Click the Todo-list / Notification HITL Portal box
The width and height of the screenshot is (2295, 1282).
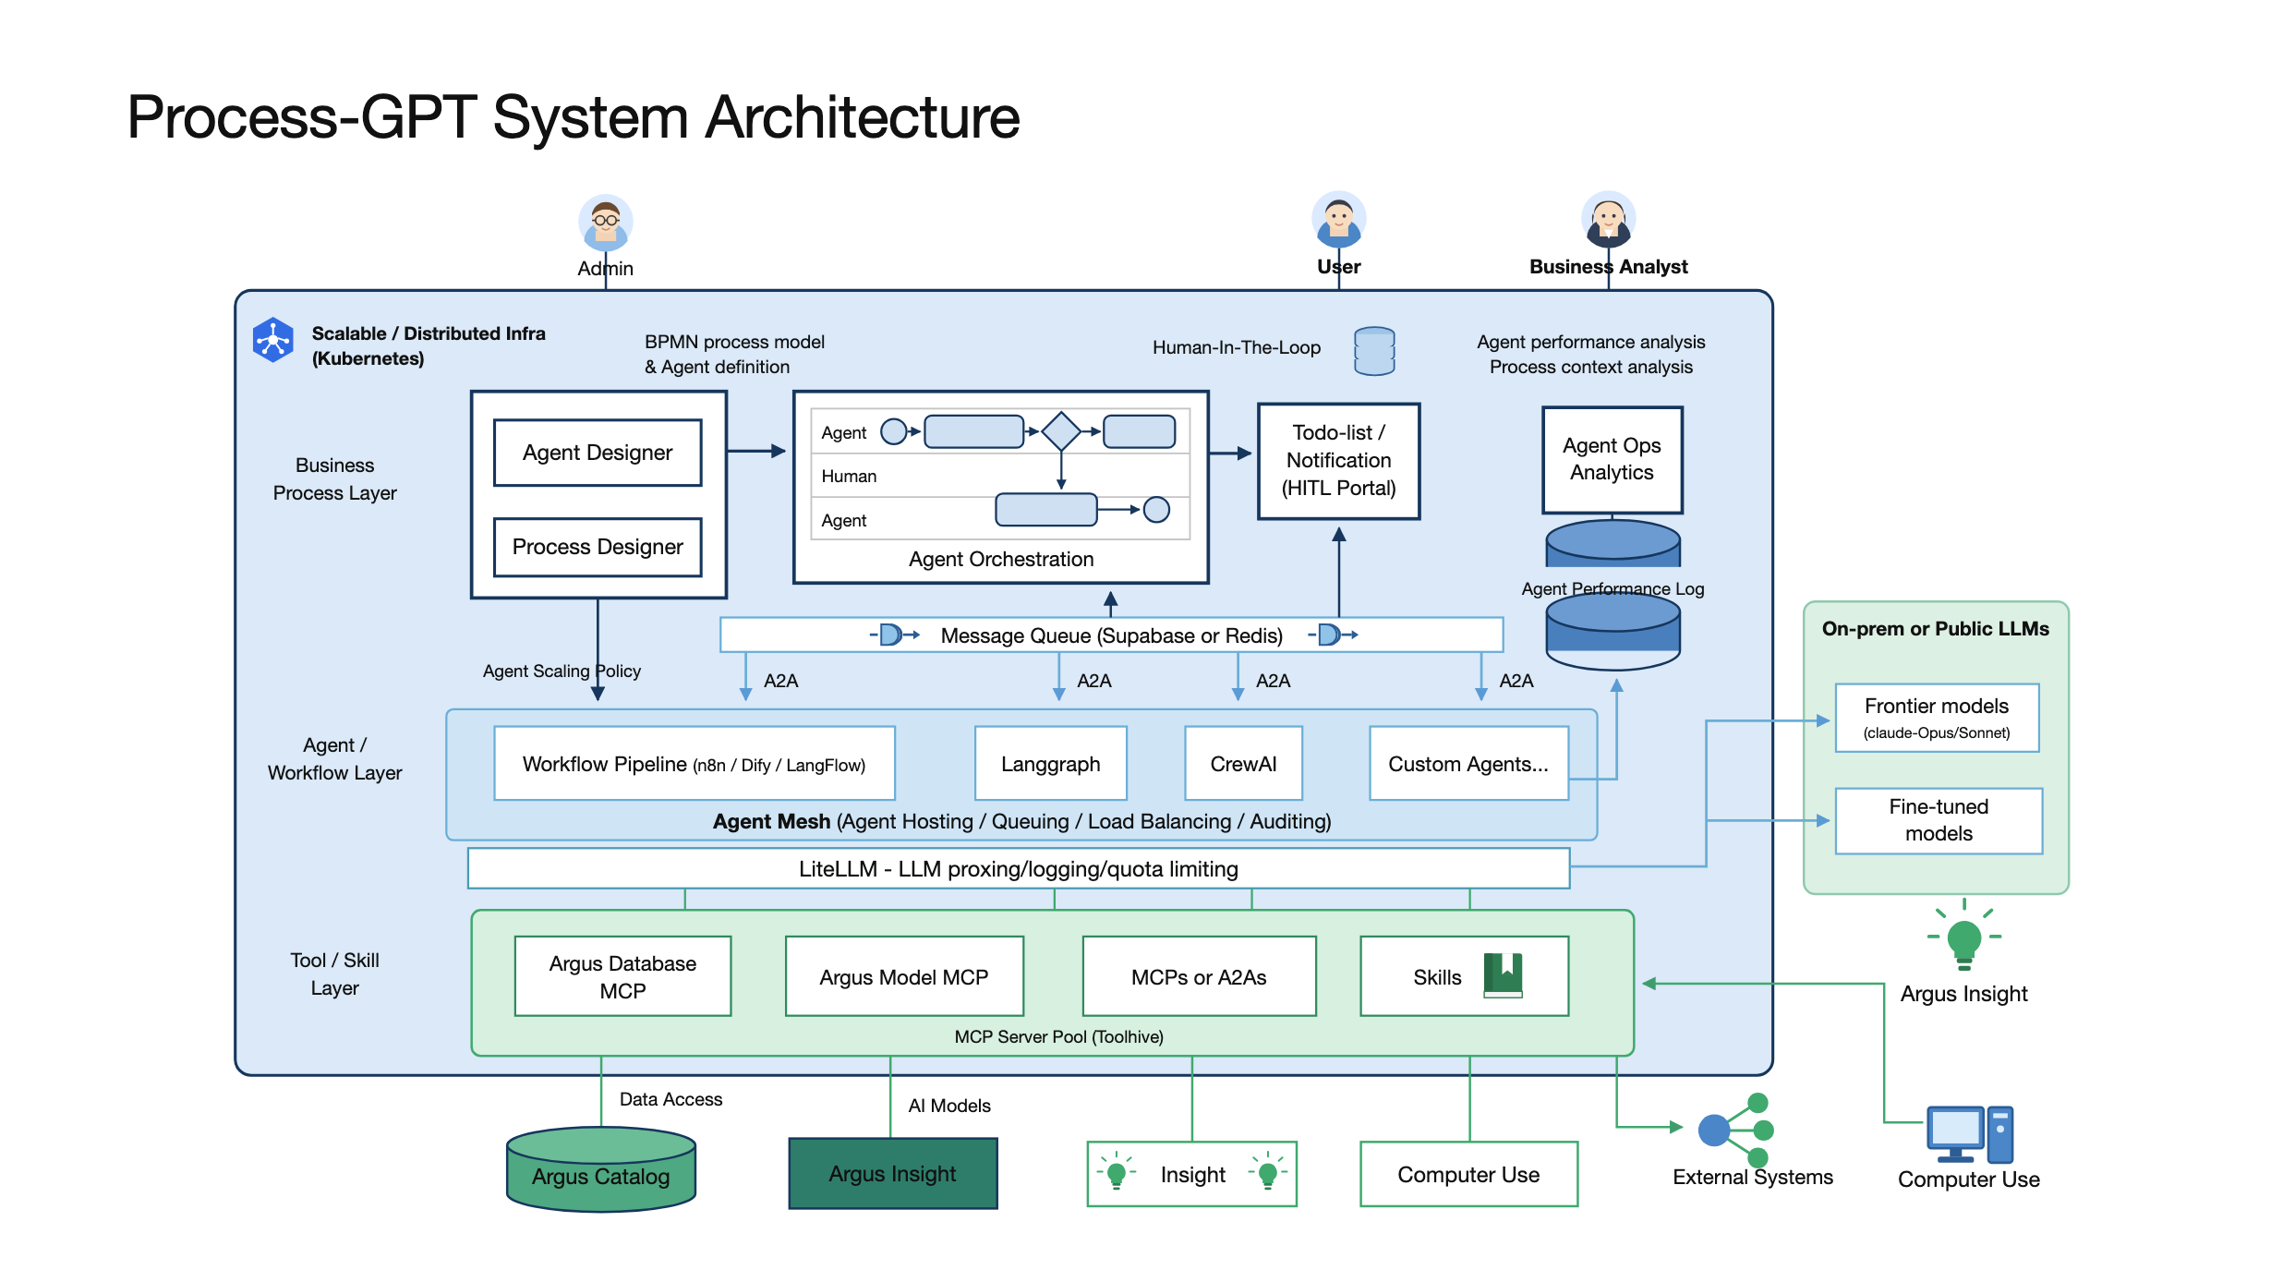(1338, 461)
